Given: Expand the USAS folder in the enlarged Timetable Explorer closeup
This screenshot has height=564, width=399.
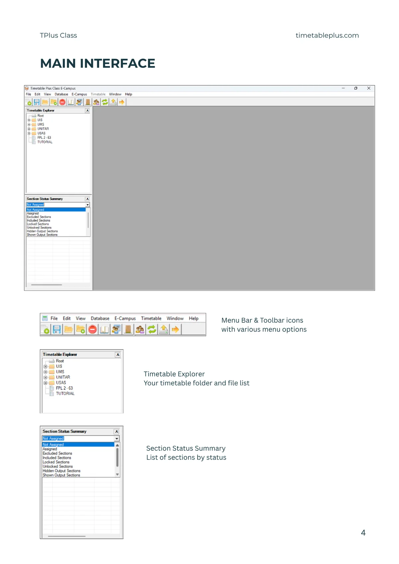Looking at the screenshot, I should [x=46, y=383].
